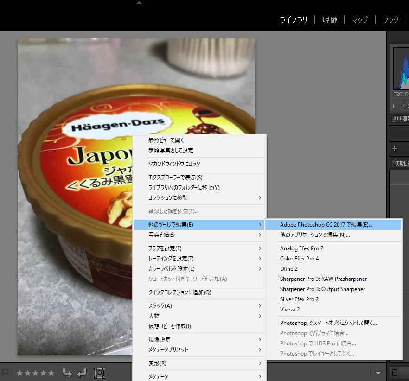
Task: Select 参照ビューで開く in context menu
Action: click(199, 140)
